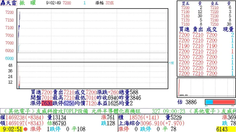The width and height of the screenshot is (236, 132).
Task: Click the cyan 6900 axis label
Action: click(x=9, y=58)
